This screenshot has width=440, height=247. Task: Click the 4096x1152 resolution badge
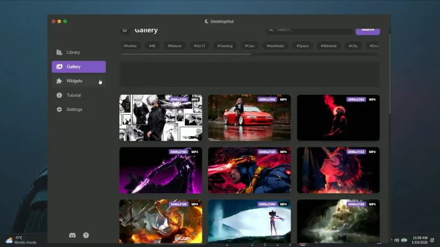356,152
